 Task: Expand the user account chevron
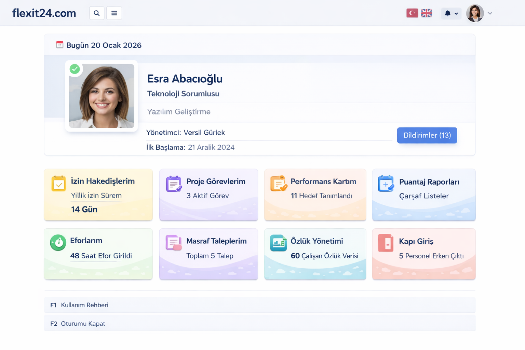pyautogui.click(x=490, y=13)
